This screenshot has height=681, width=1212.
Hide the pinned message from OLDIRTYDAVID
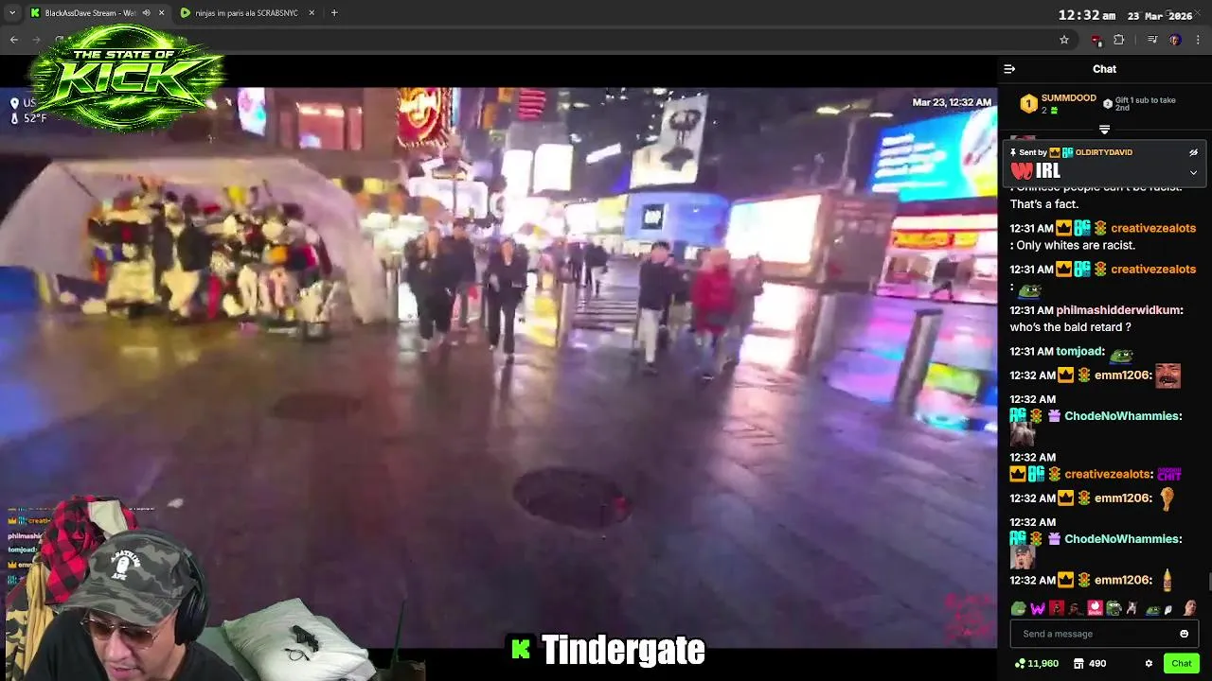click(x=1193, y=152)
